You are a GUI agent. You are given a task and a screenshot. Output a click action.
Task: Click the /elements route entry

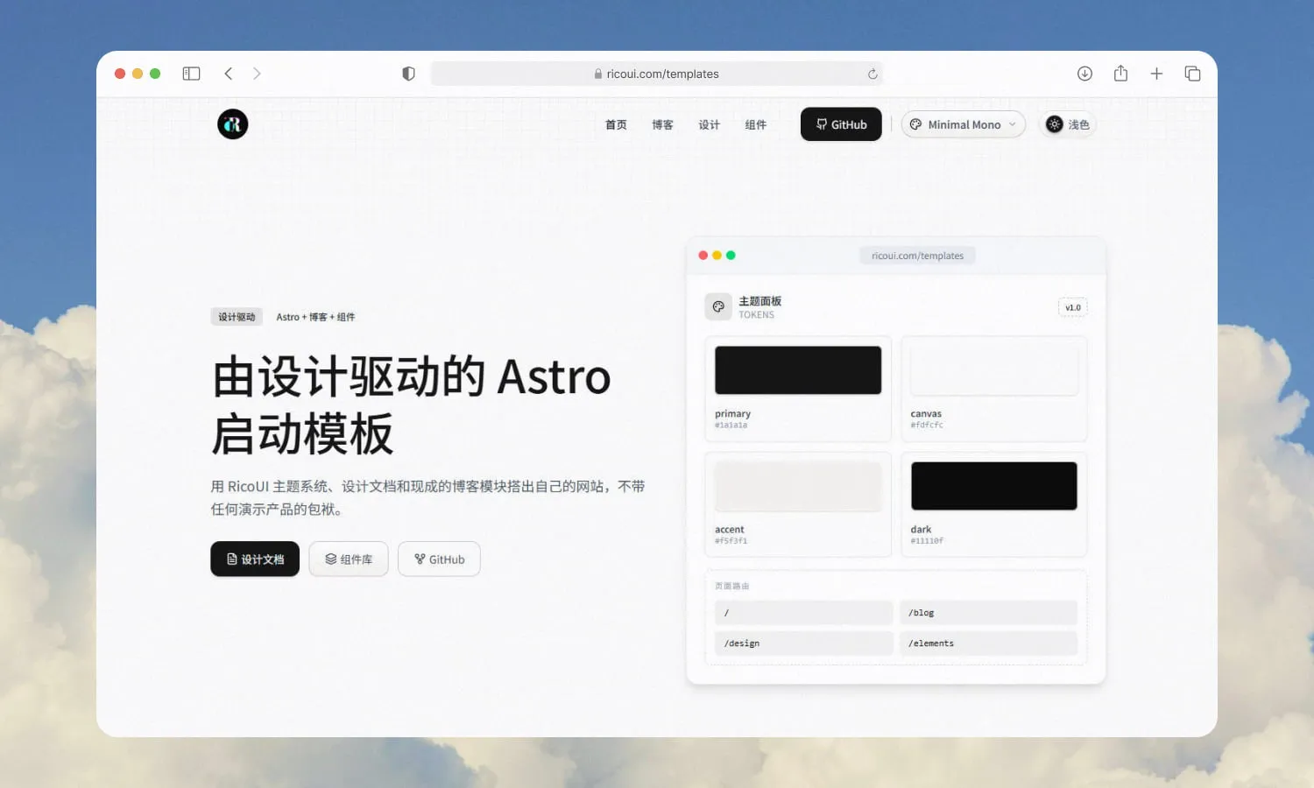point(988,644)
